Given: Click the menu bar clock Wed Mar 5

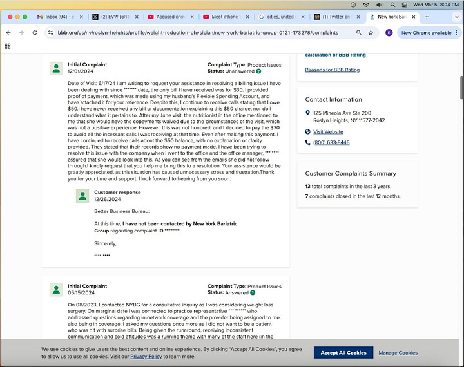Looking at the screenshot, I should coord(436,5).
